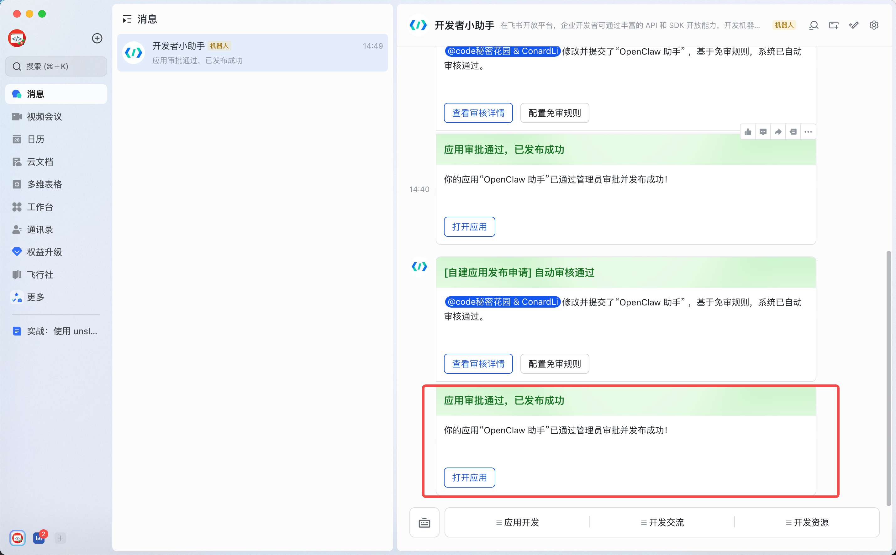Viewport: 896px width, 555px height.
Task: Expand 更多 in the sidebar
Action: (36, 297)
